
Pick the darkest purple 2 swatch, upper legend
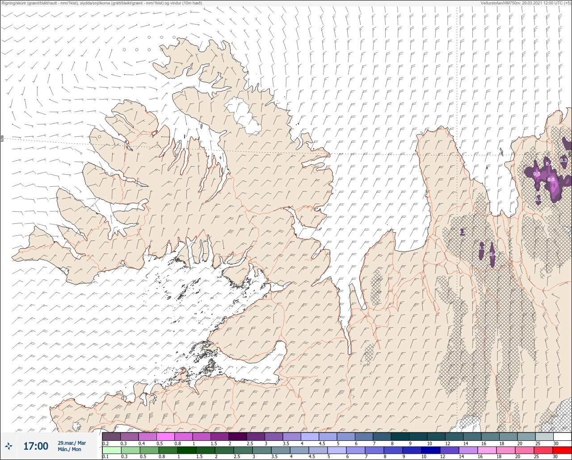[x=237, y=436]
